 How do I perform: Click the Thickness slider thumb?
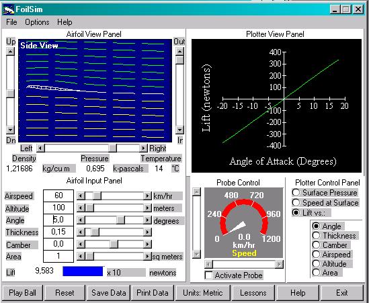(95, 232)
